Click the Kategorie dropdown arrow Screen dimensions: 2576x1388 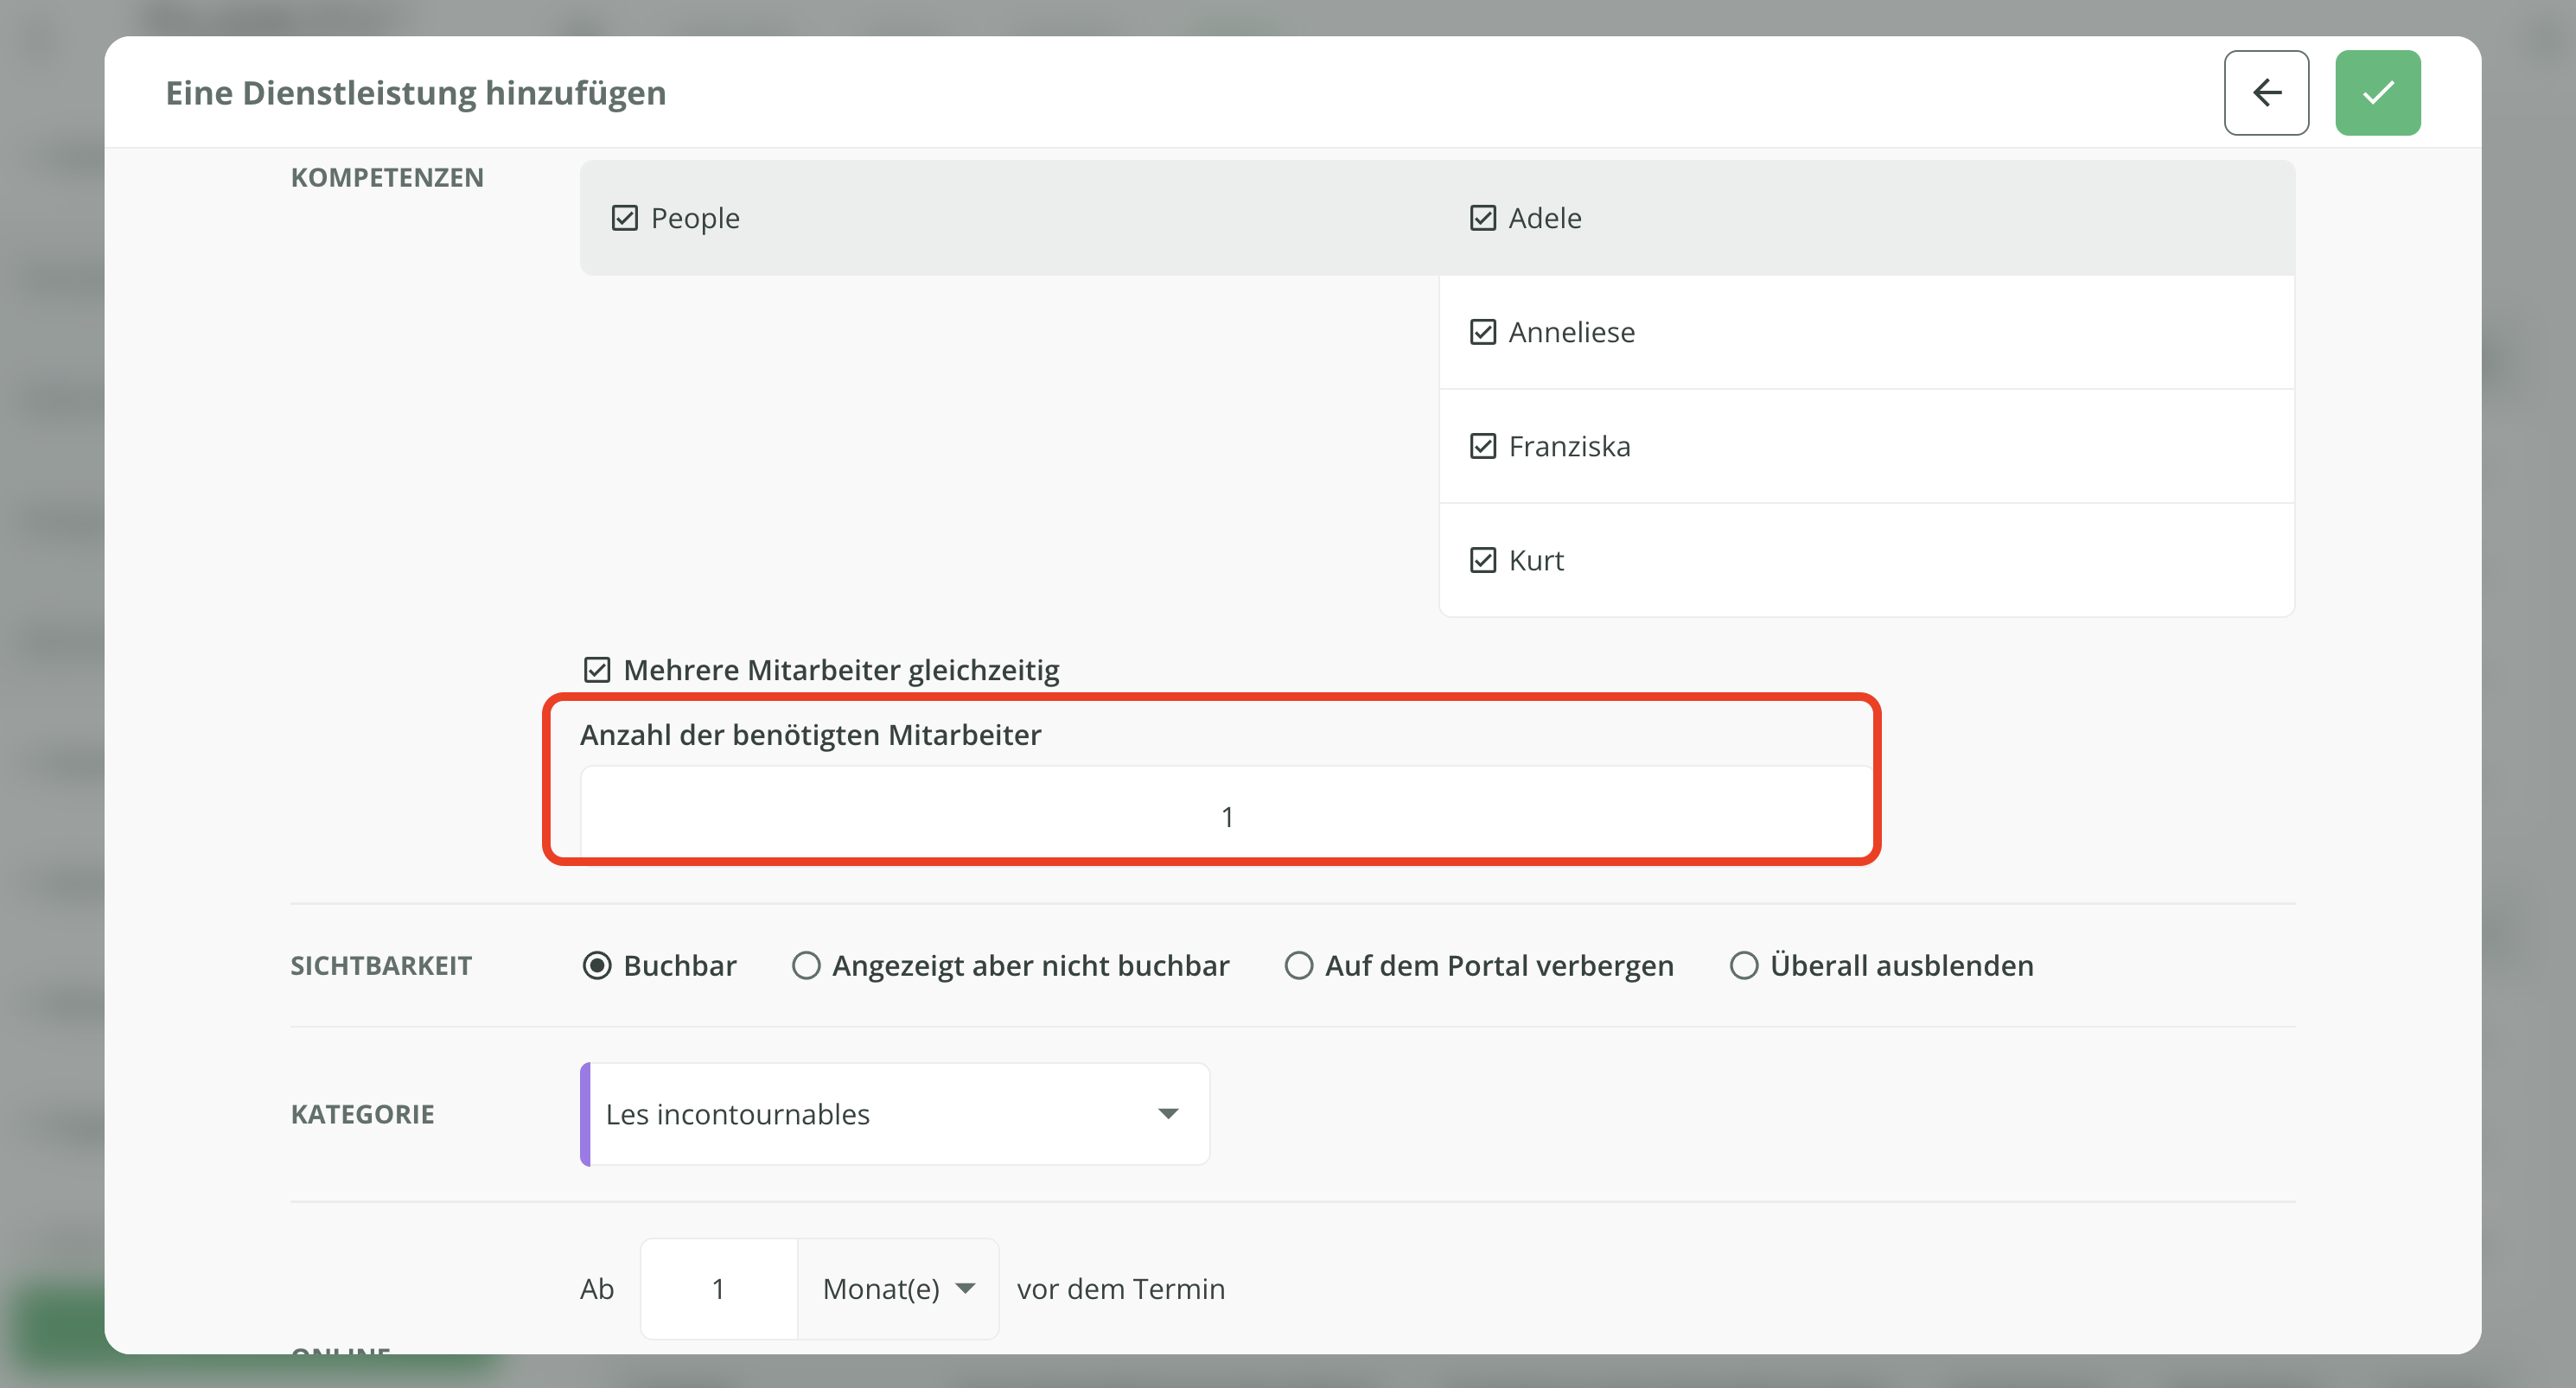point(1167,1114)
